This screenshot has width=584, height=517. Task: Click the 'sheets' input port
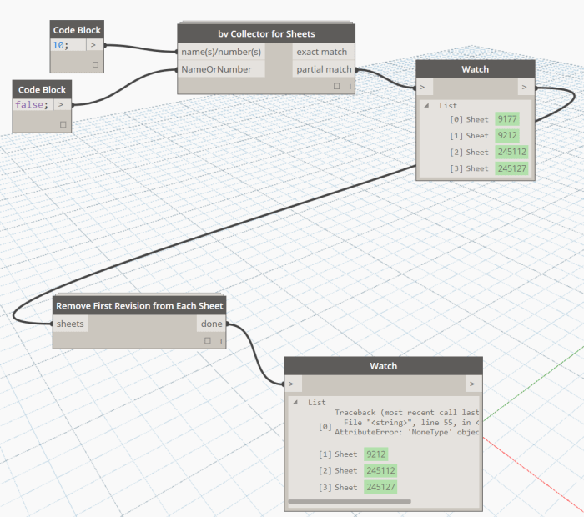(x=71, y=324)
